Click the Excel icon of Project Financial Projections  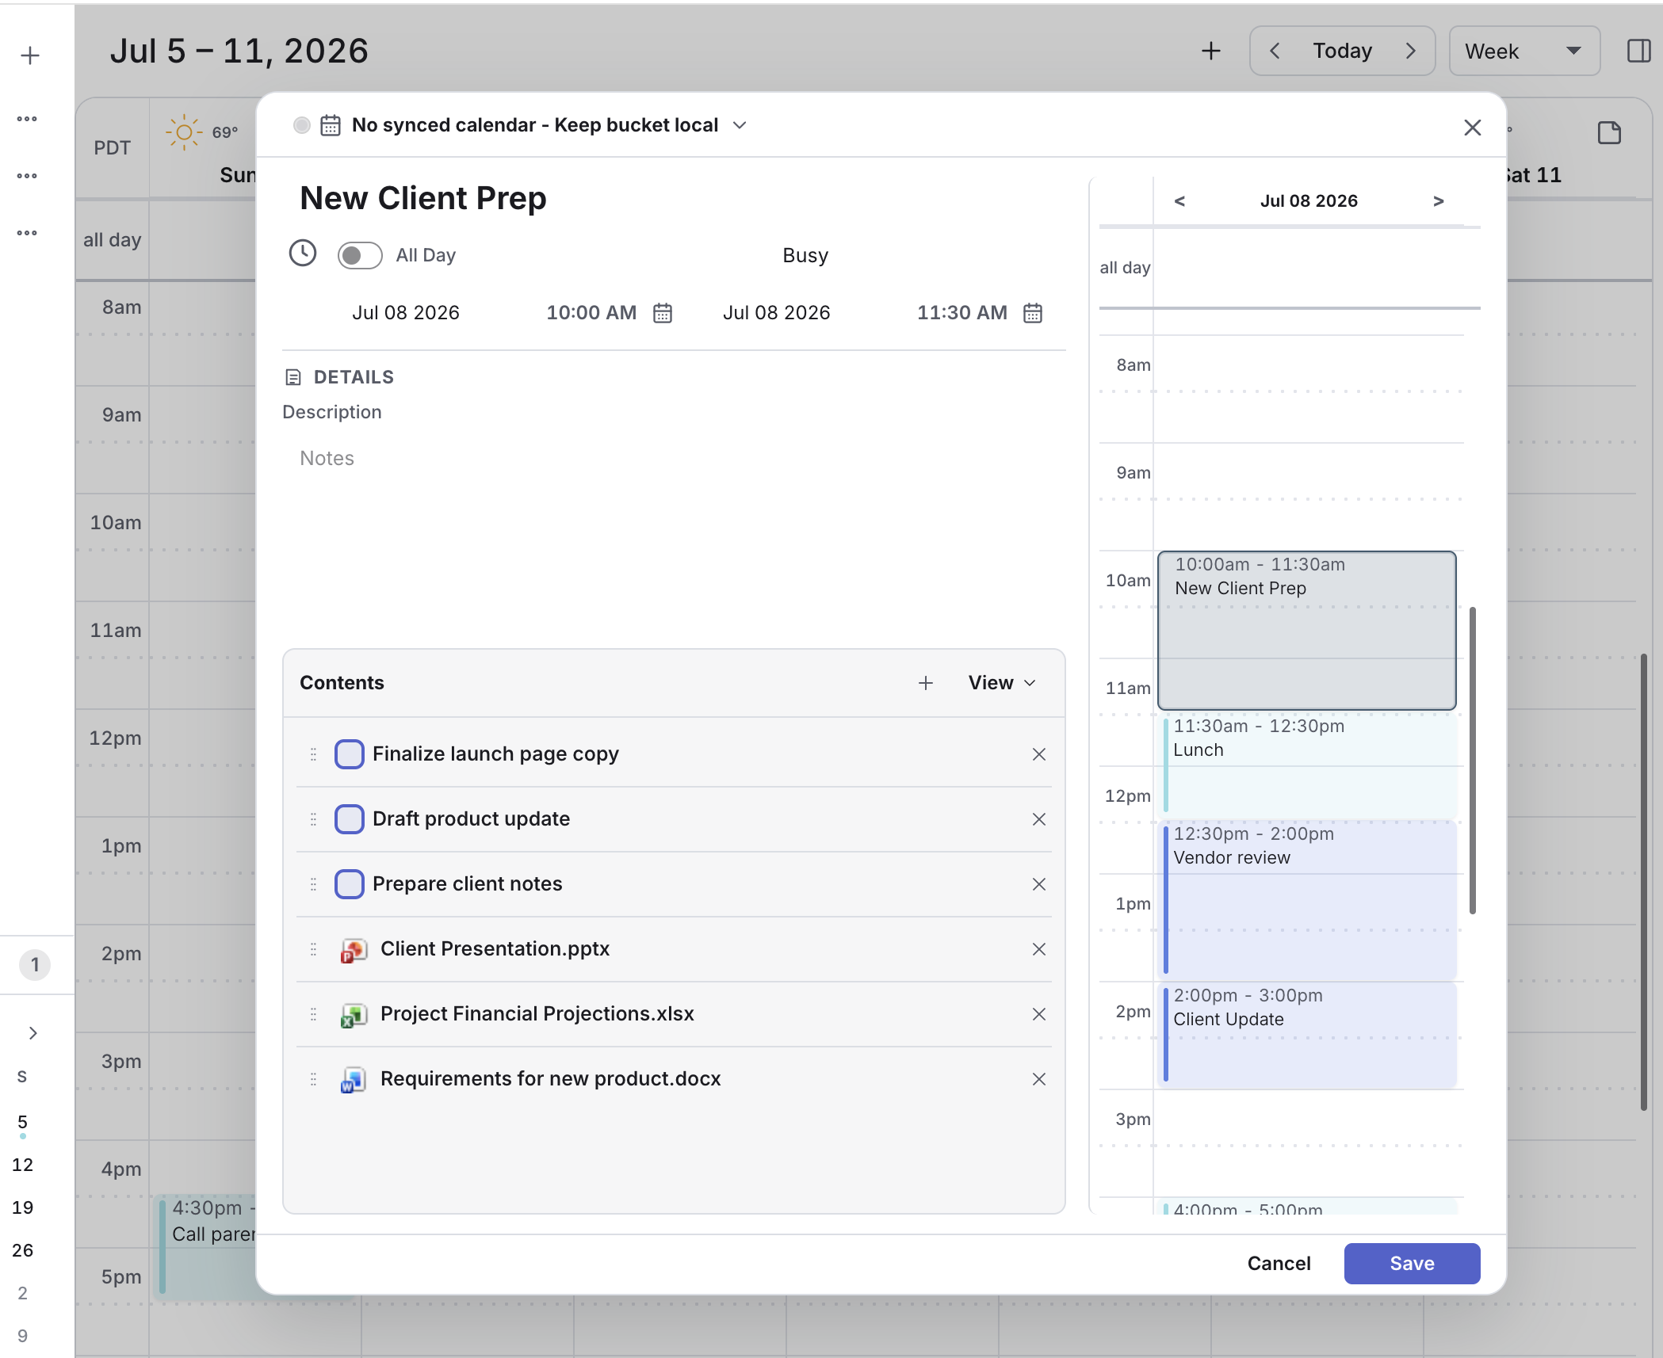[x=354, y=1015]
